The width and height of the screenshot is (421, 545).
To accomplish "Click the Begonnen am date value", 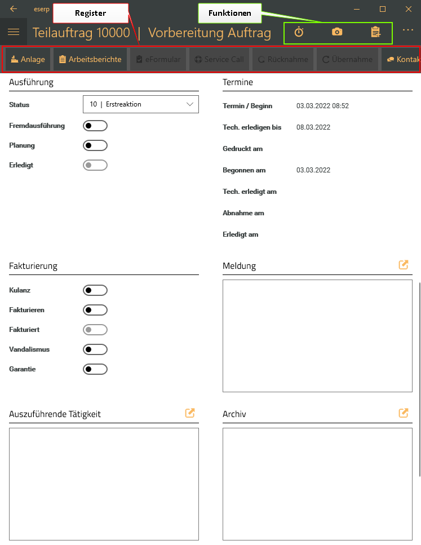I will click(313, 170).
